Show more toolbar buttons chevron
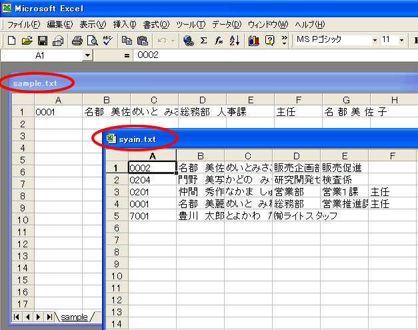Screen dimensions: 418x330 tap(284, 40)
